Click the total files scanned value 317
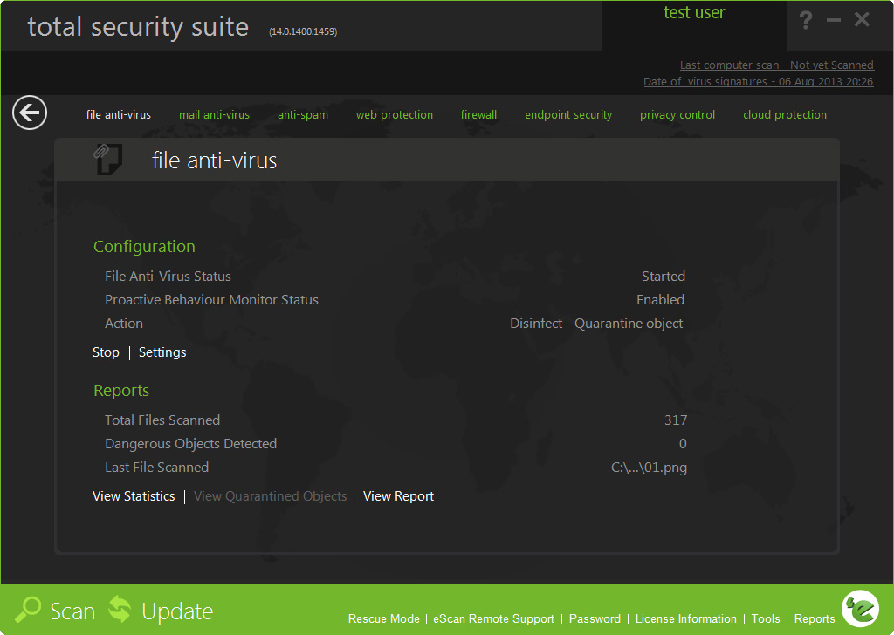Viewport: 894px width, 635px height. [676, 420]
